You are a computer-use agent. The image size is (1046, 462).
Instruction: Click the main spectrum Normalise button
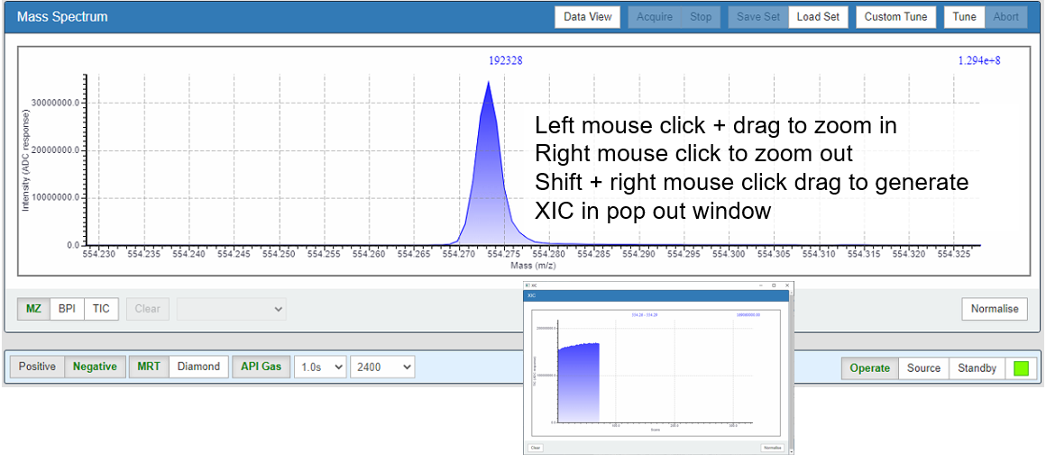(x=995, y=309)
